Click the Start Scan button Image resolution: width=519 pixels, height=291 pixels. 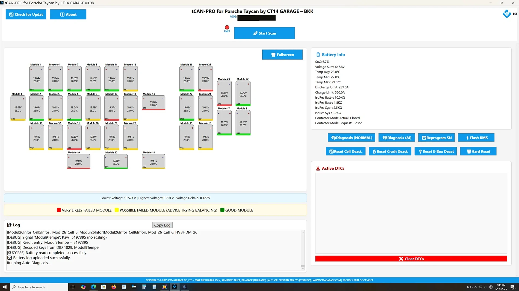264,33
